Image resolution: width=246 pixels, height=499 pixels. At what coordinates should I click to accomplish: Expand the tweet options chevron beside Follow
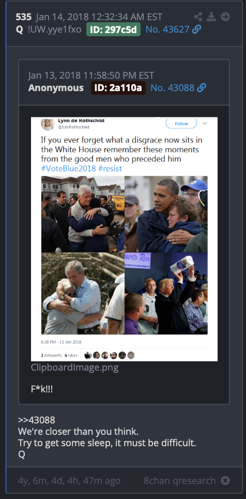205,124
